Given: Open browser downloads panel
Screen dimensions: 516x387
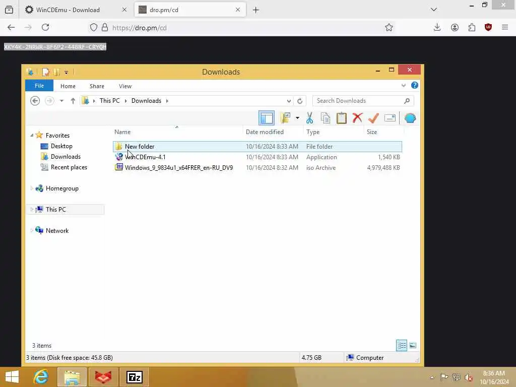Looking at the screenshot, I should (437, 27).
